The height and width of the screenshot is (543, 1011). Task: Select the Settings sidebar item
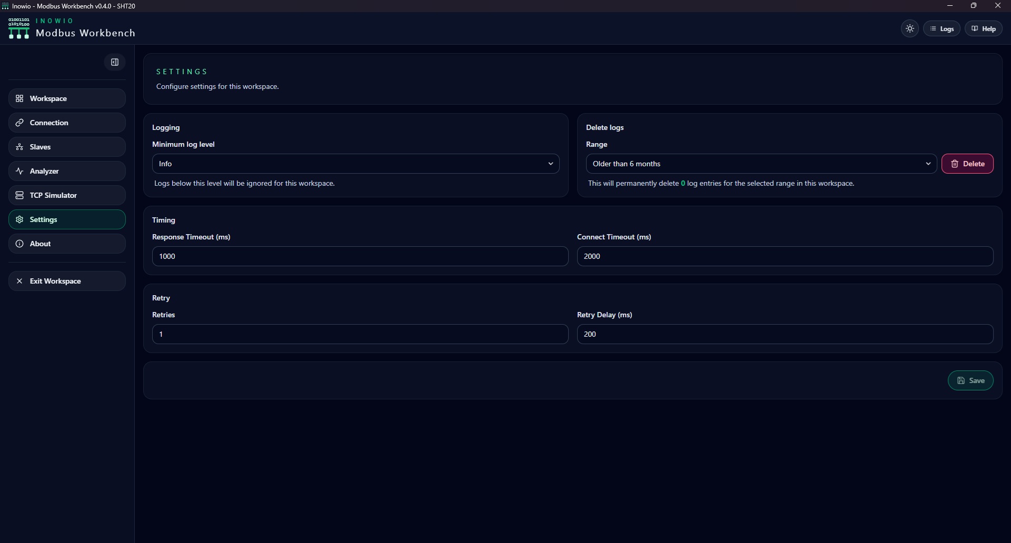(67, 219)
